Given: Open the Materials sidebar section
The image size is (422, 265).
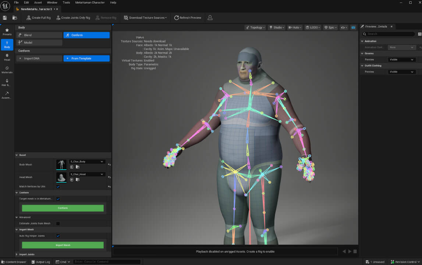Looking at the screenshot, I should (x=7, y=70).
